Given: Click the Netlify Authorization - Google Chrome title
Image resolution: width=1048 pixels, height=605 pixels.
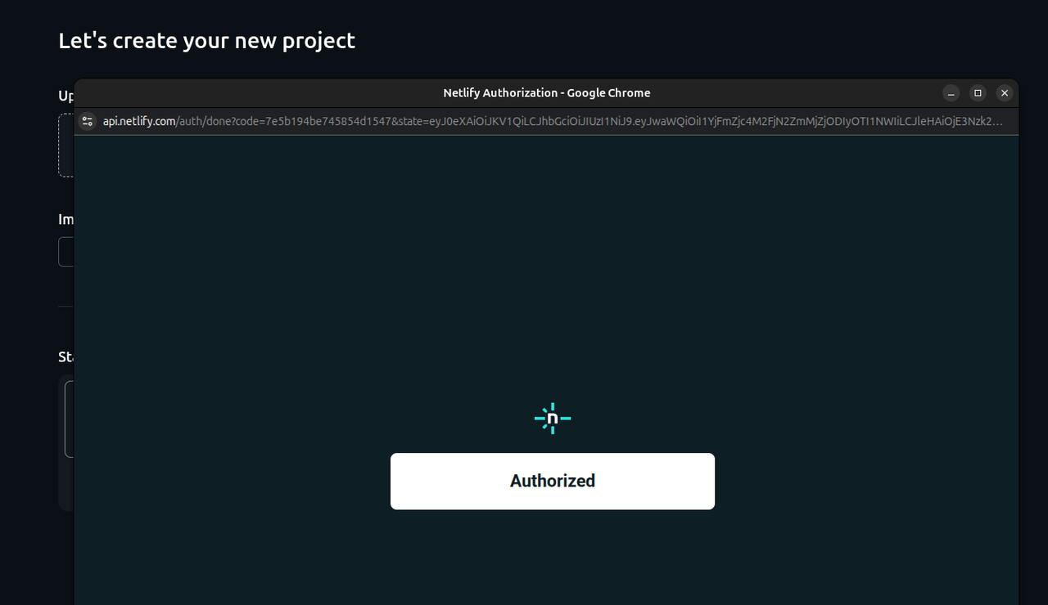Looking at the screenshot, I should (547, 93).
